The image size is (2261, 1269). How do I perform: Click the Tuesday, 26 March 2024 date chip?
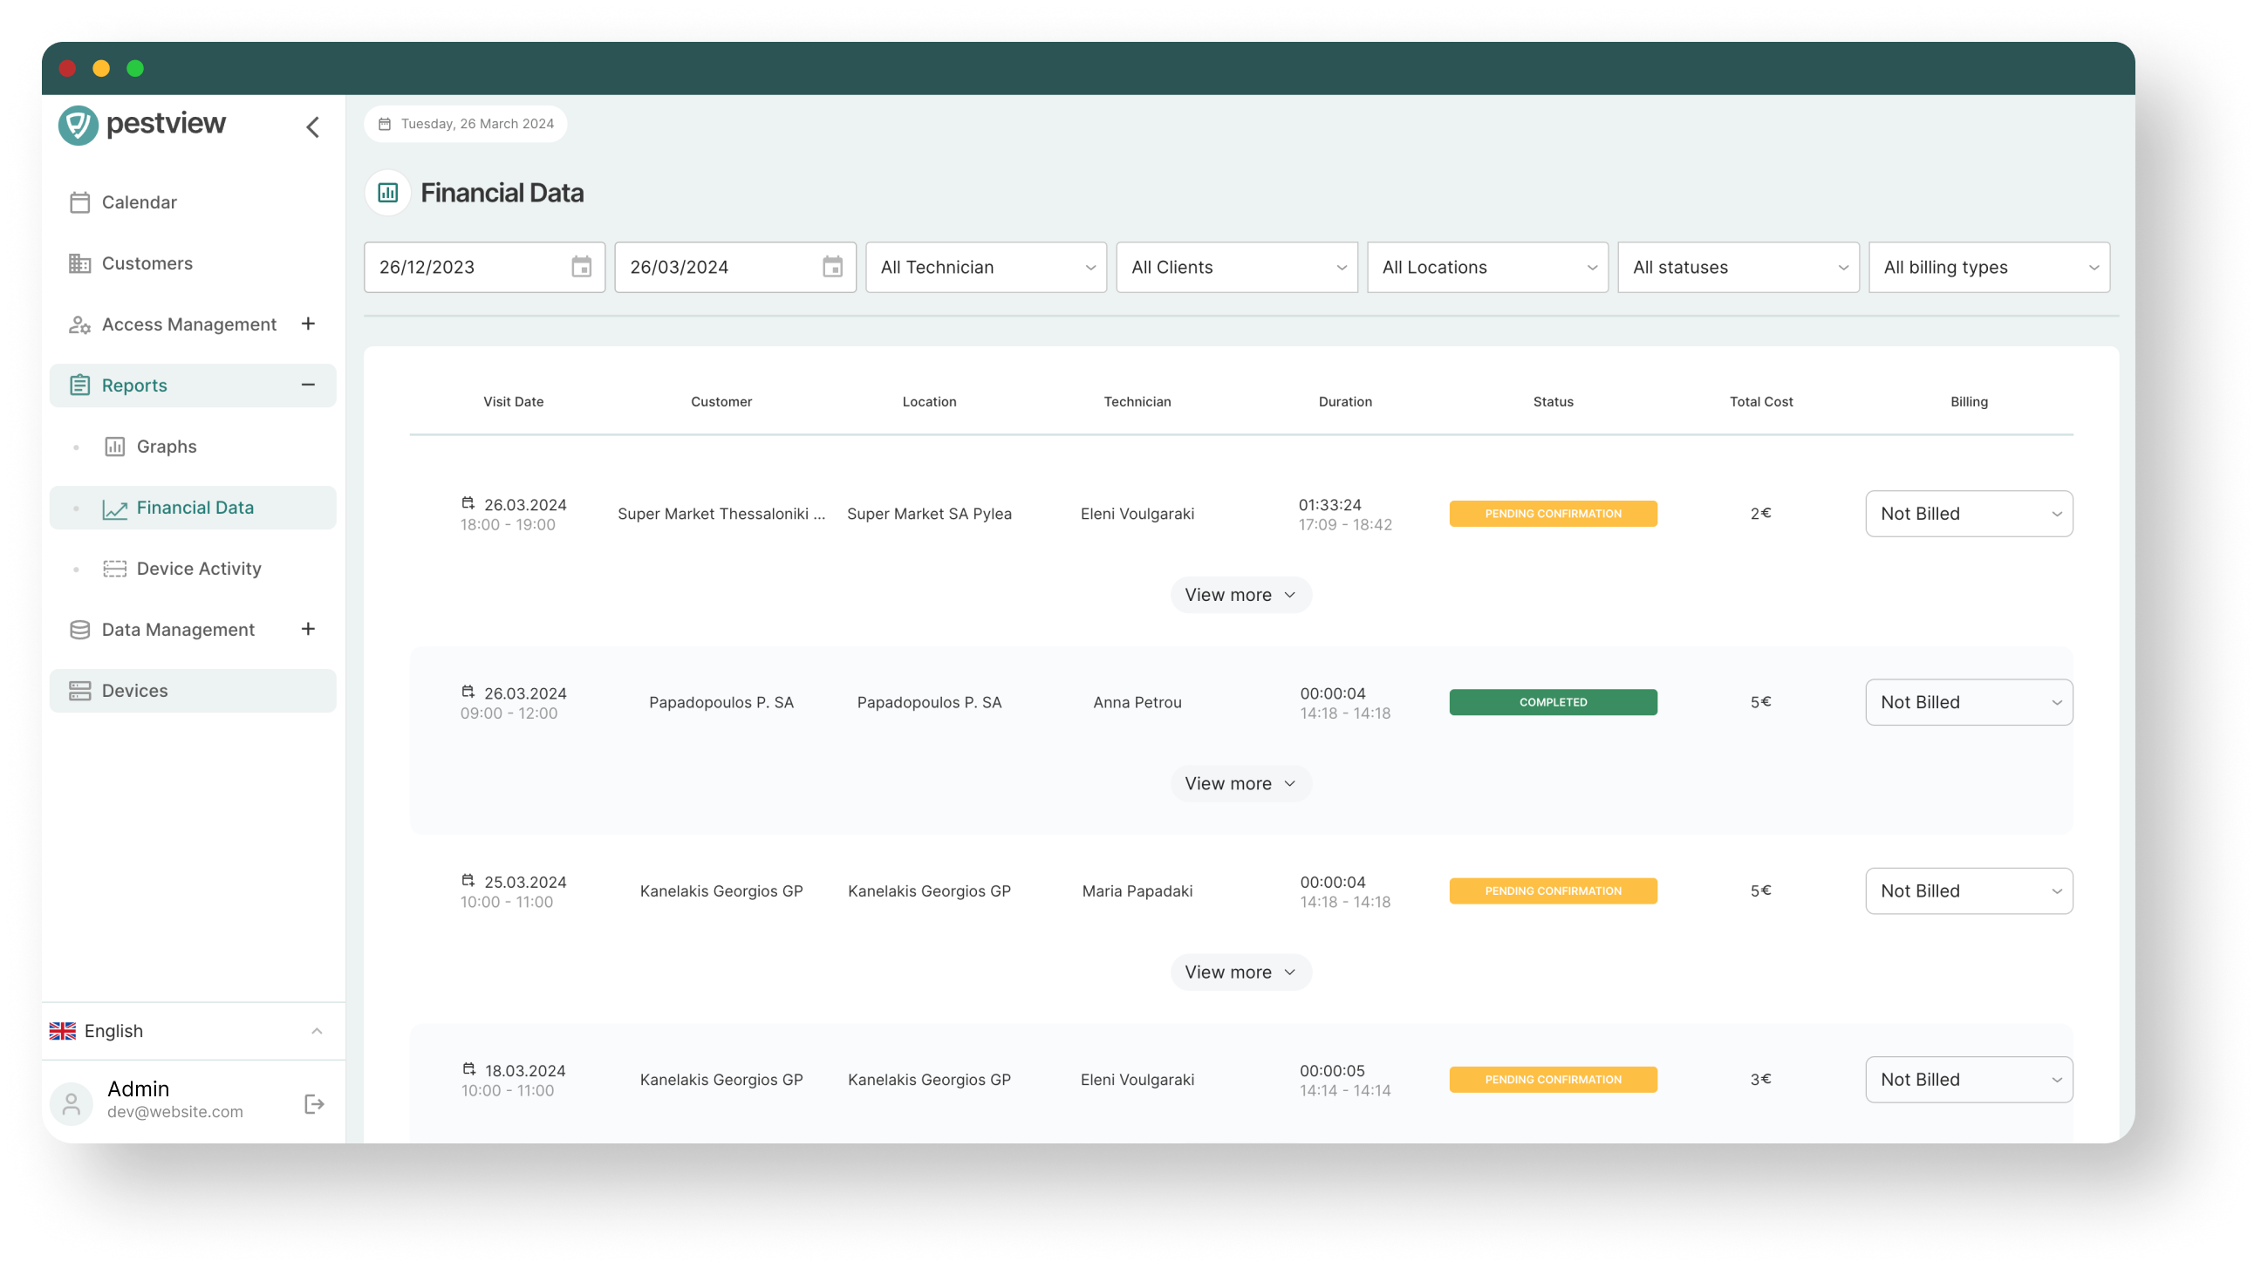click(x=466, y=124)
